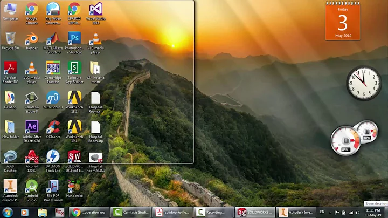Viewport: 388px width, 218px height.
Task: Click the analog clock gadget
Action: [x=364, y=83]
